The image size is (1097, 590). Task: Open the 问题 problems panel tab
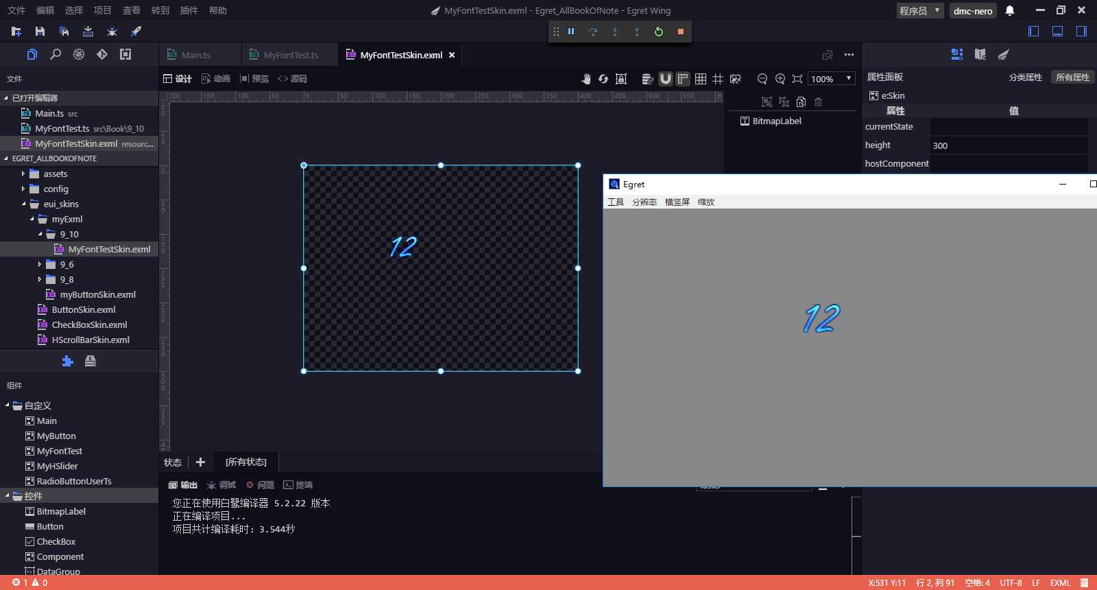[261, 485]
